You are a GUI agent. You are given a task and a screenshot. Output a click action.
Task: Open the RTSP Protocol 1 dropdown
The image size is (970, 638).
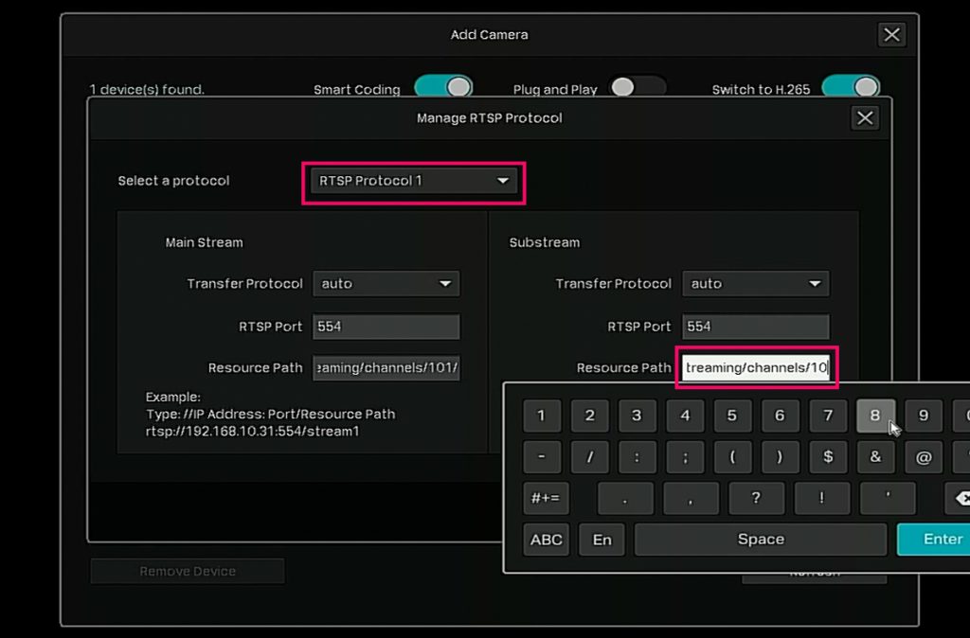pyautogui.click(x=414, y=182)
